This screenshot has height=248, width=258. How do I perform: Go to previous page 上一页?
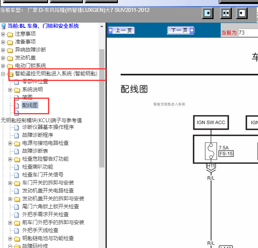tap(121, 31)
